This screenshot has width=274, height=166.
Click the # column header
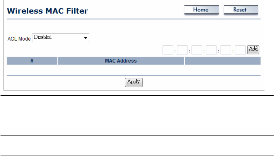coord(32,61)
